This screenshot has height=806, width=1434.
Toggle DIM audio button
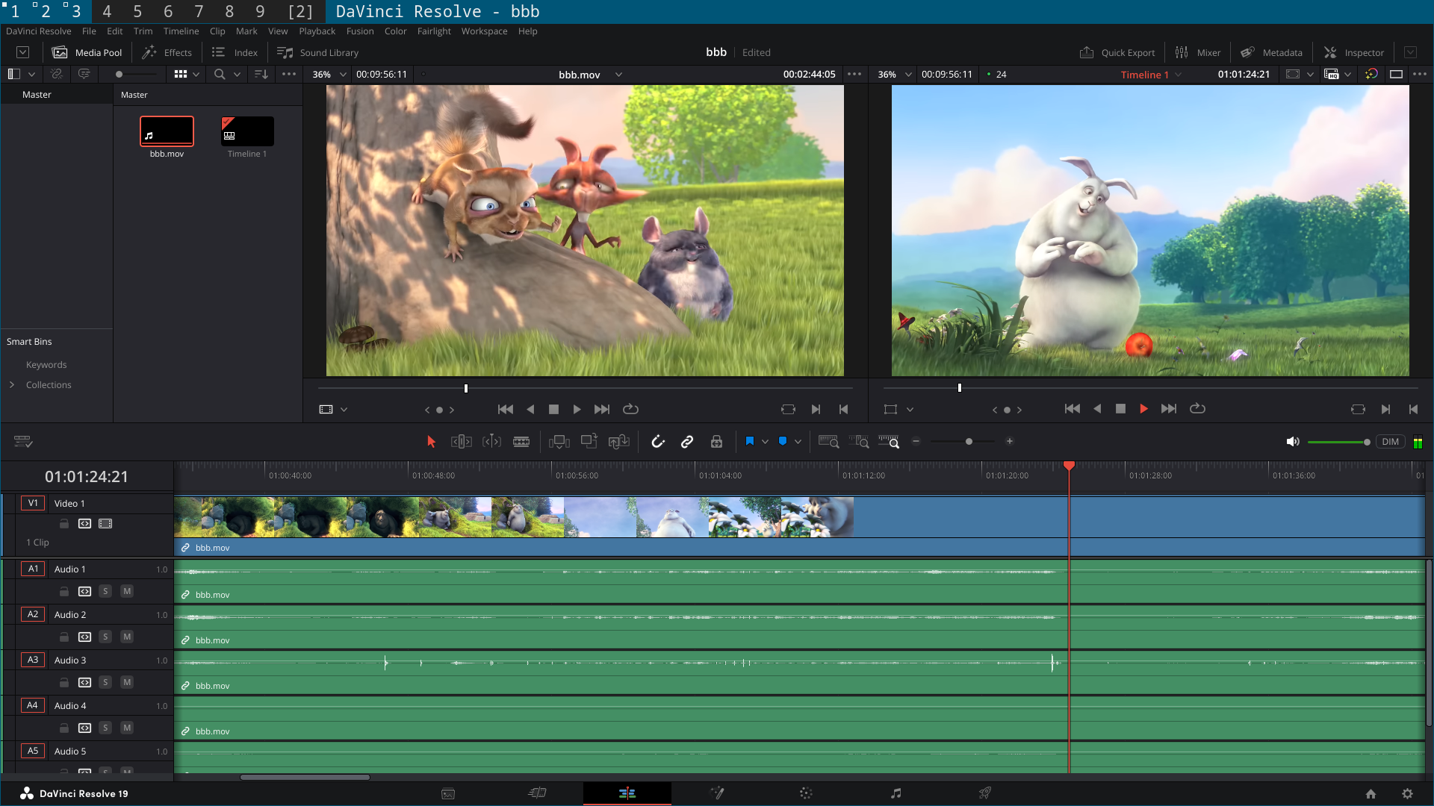coord(1390,442)
